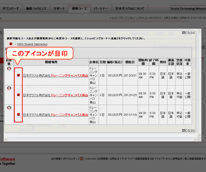Screen dimensions: 206x172
Task: Click the 363,825円 price in 2012/3/21 row
Action: 115,76
